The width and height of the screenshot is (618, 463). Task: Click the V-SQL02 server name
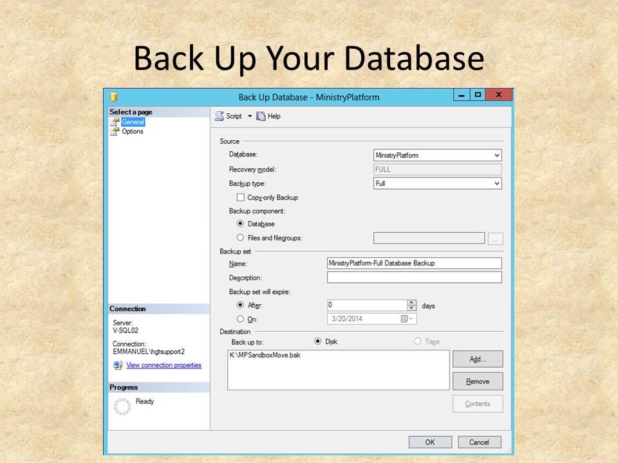tap(126, 331)
